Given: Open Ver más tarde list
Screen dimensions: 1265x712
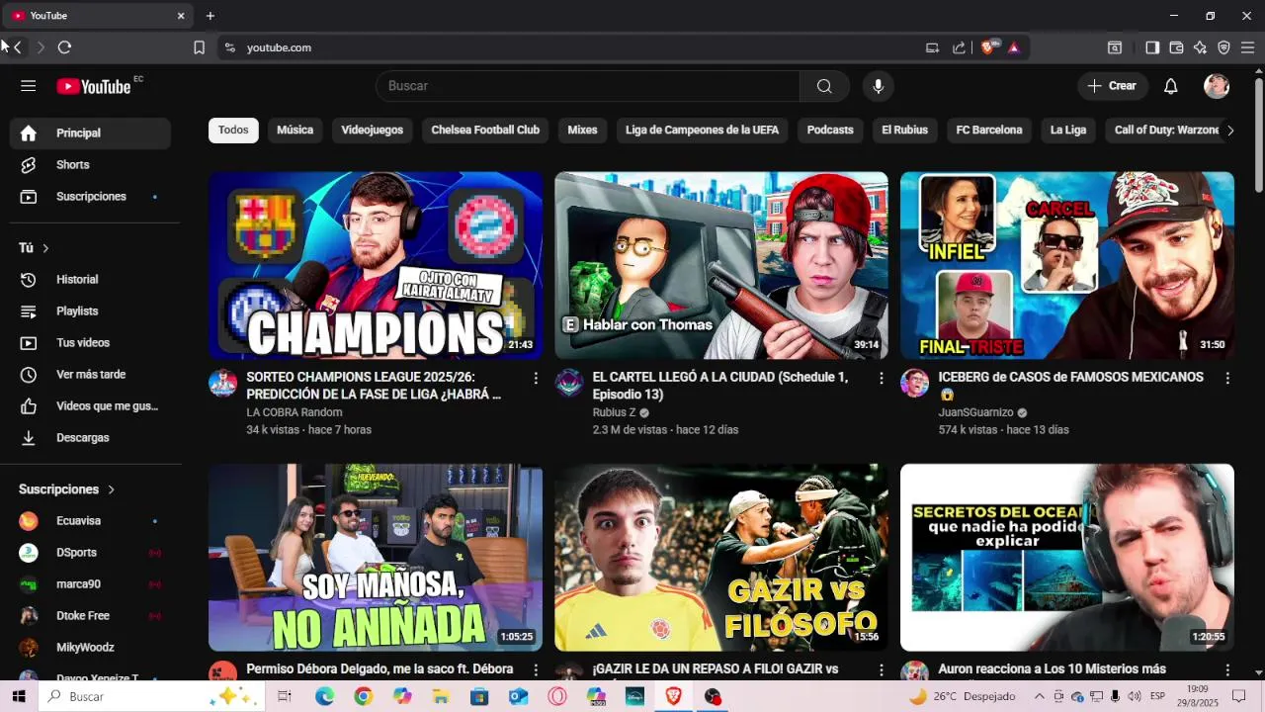Looking at the screenshot, I should click(x=90, y=375).
